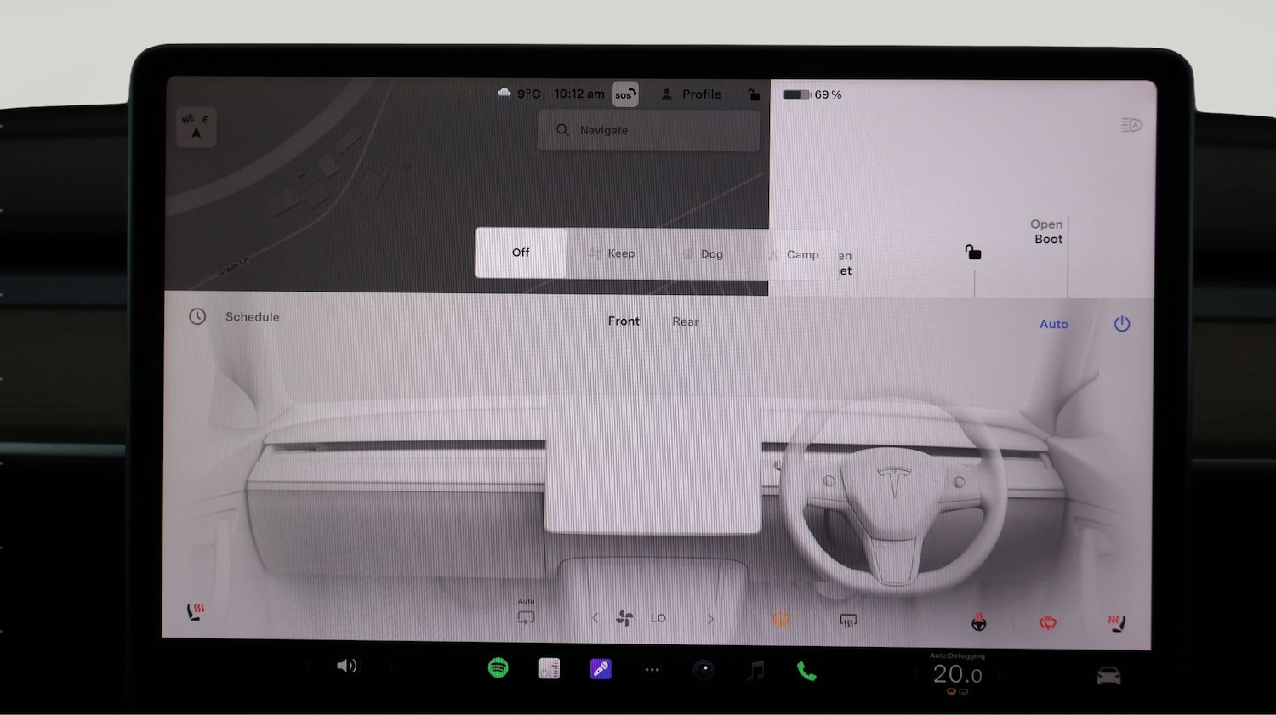Enable Auto climate control
This screenshot has width=1276, height=715.
point(1054,324)
